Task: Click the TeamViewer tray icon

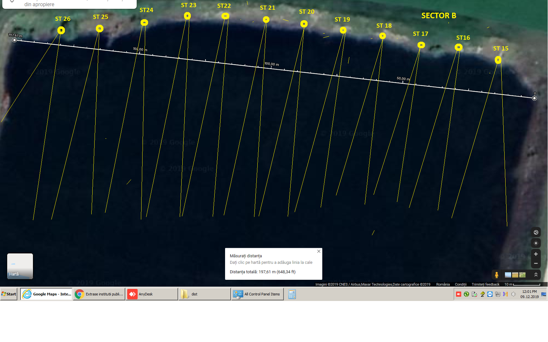Action: tap(490, 294)
